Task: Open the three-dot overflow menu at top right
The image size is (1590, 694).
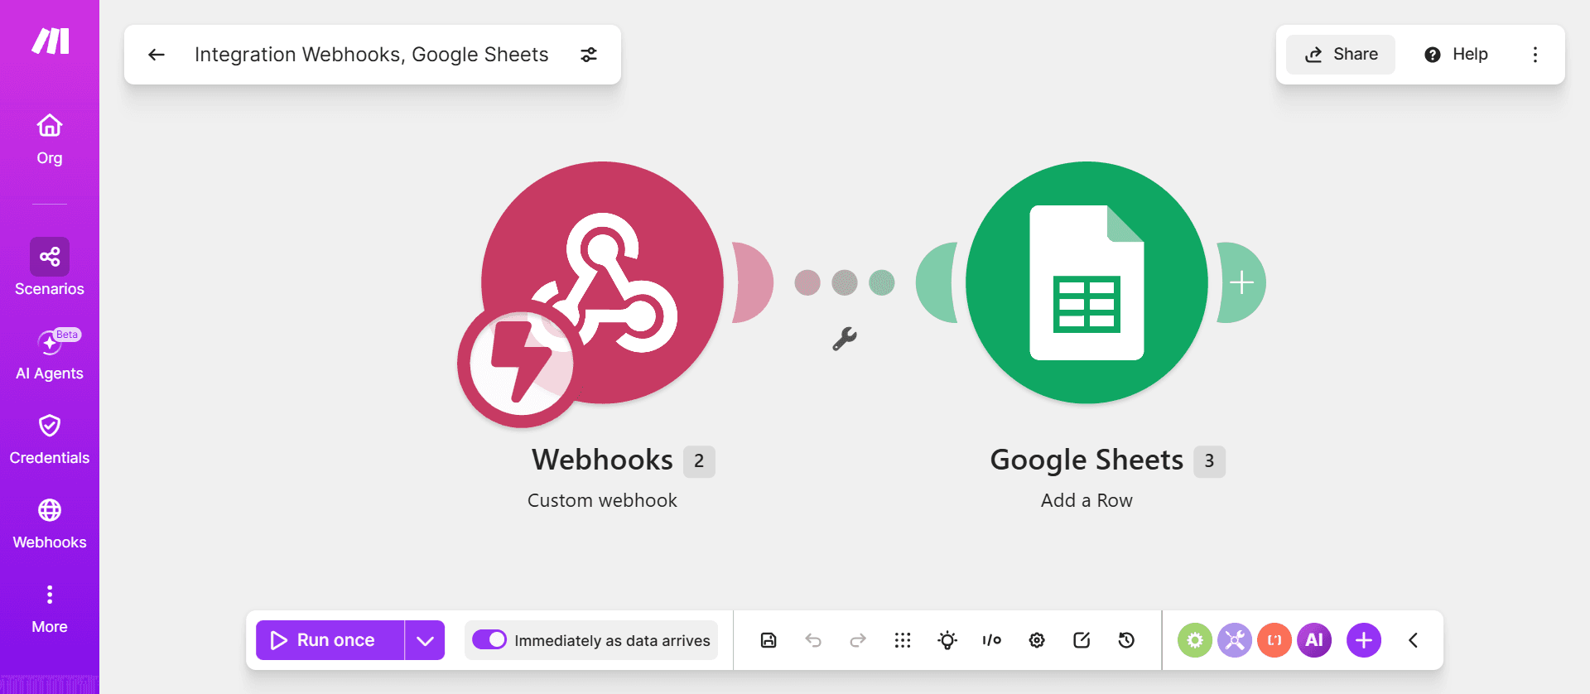Action: [1535, 55]
